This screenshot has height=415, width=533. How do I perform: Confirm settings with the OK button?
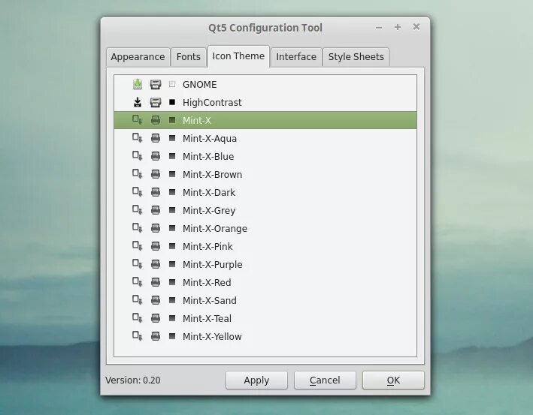pyautogui.click(x=393, y=380)
